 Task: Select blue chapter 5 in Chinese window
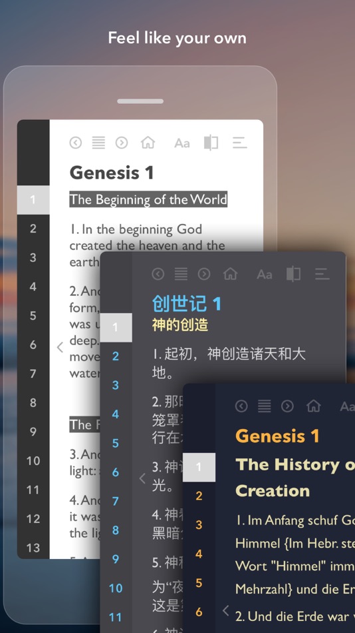pyautogui.click(x=116, y=444)
